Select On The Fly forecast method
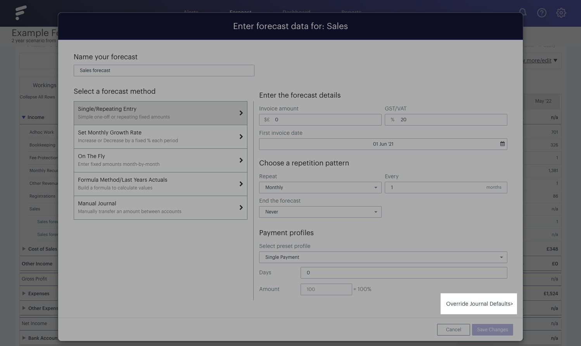Viewport: 581px width, 346px height. click(161, 160)
